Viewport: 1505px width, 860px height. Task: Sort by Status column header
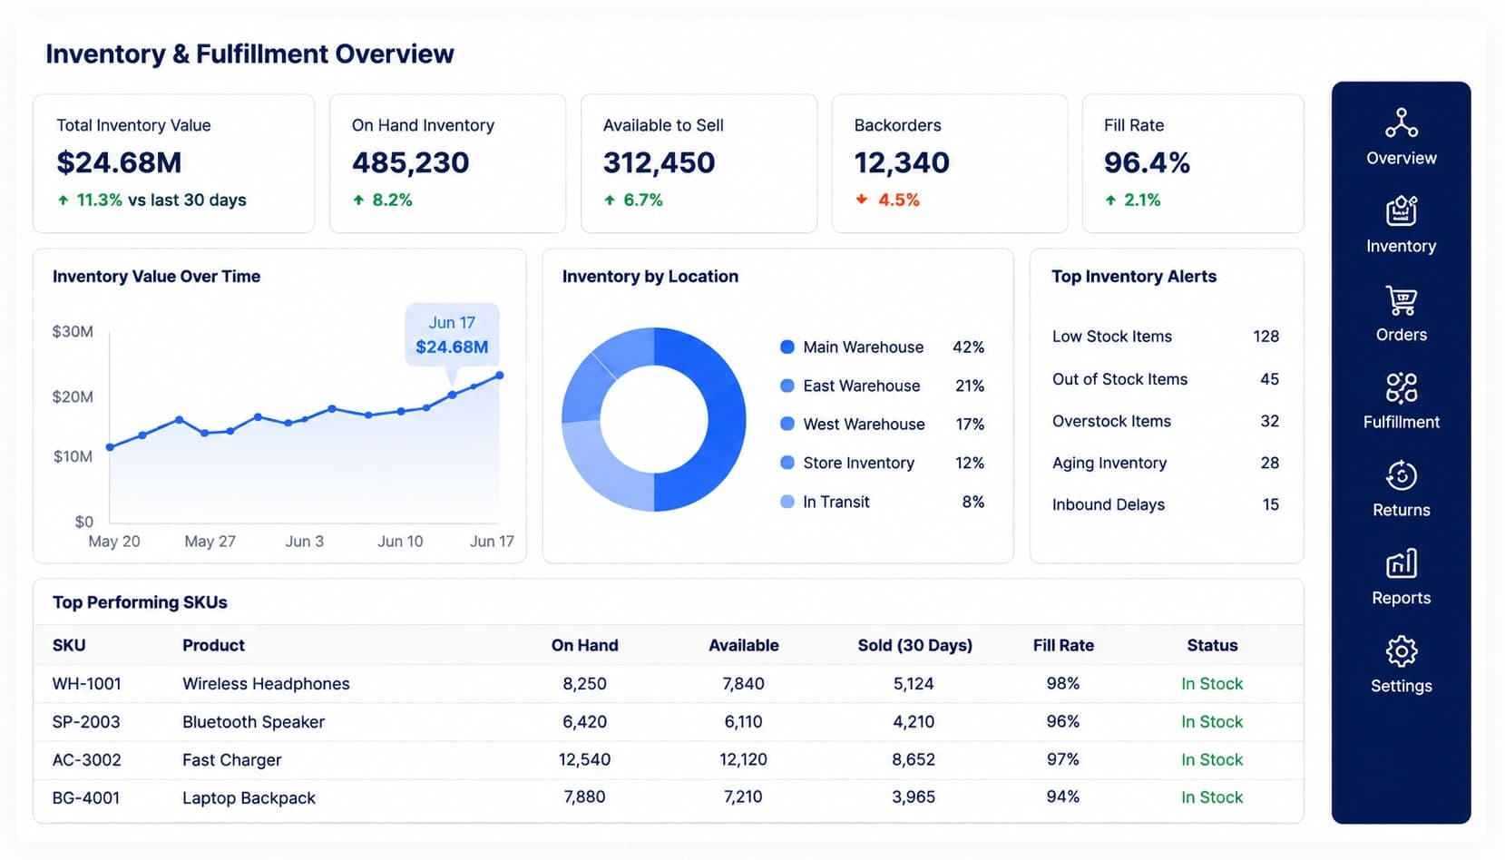(x=1212, y=645)
